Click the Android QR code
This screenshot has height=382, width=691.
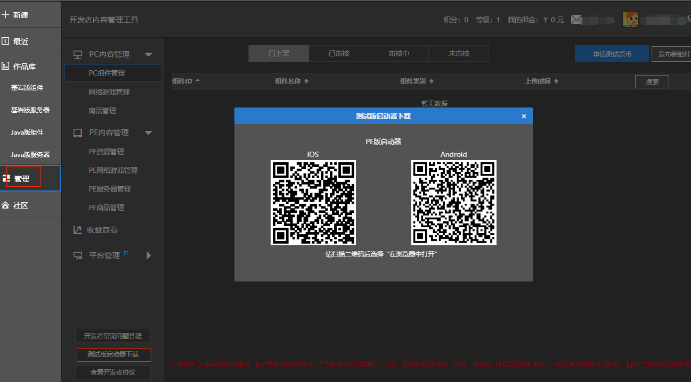coord(454,203)
